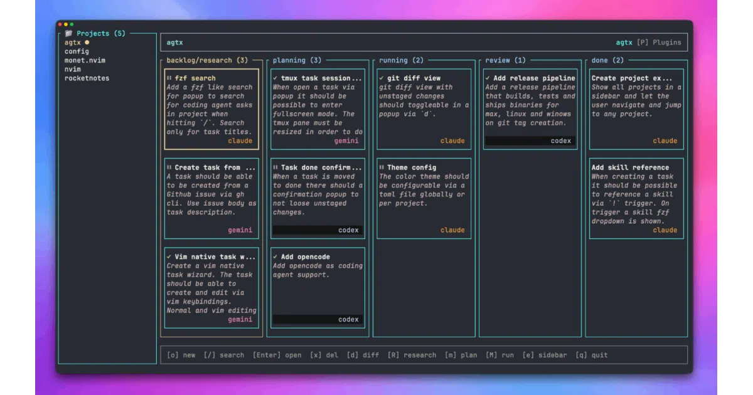Select the rocketnotes project
This screenshot has height=395, width=753.
click(87, 78)
